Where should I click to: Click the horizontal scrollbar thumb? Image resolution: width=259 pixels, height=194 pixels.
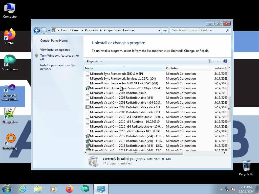136,153
